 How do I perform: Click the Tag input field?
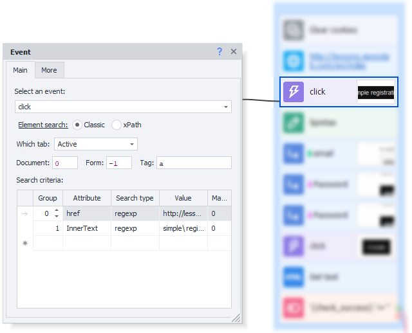pos(193,163)
